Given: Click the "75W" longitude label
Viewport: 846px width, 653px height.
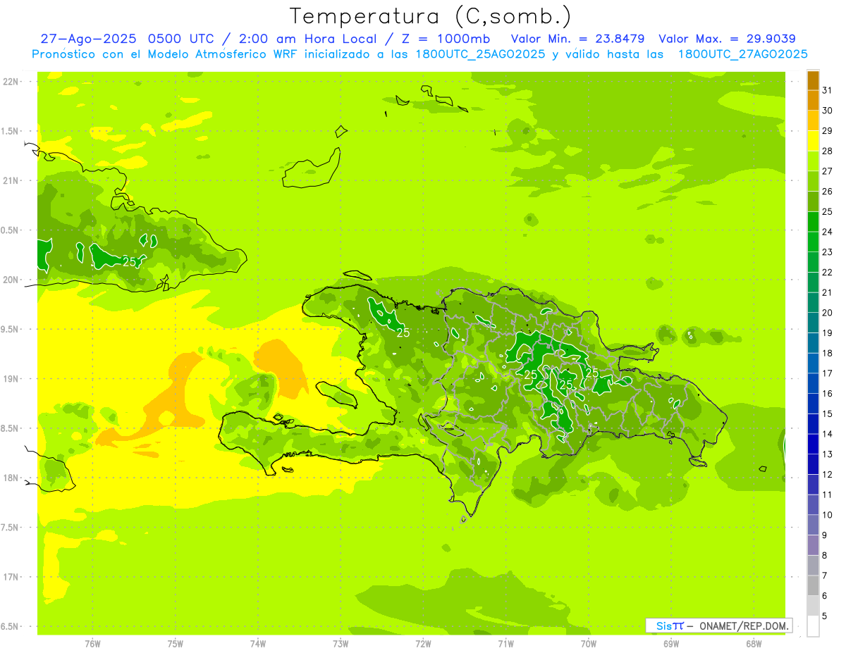Looking at the screenshot, I should click(x=176, y=644).
